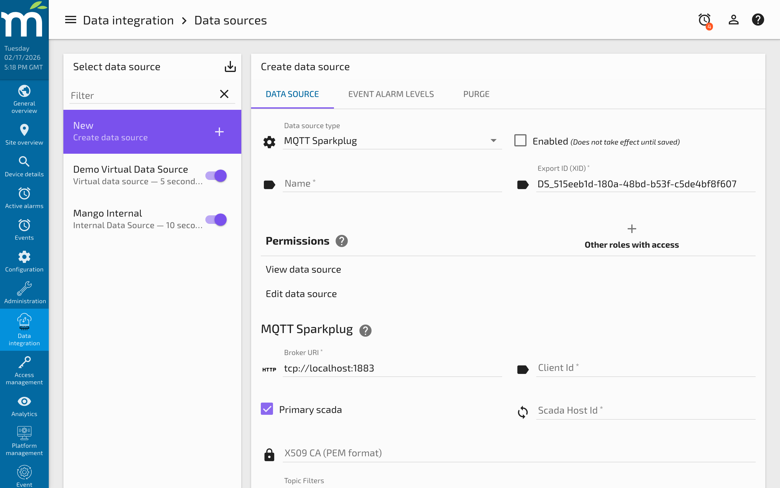
Task: Click the Edit data source link
Action: pos(301,293)
